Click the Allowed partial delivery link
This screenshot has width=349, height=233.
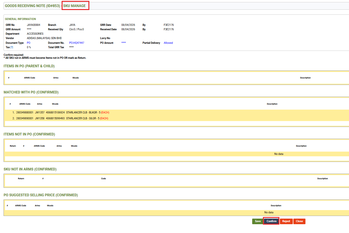[x=168, y=43]
